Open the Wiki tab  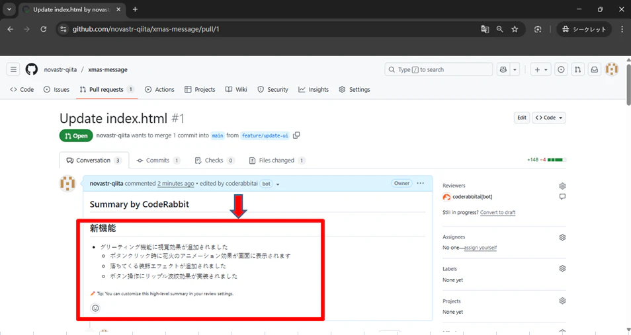pos(236,89)
